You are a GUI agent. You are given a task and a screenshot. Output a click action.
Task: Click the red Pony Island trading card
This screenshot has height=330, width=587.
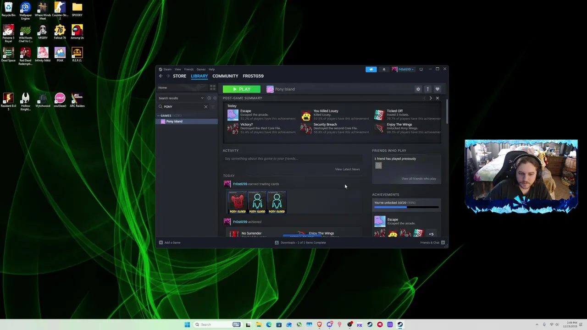(238, 203)
